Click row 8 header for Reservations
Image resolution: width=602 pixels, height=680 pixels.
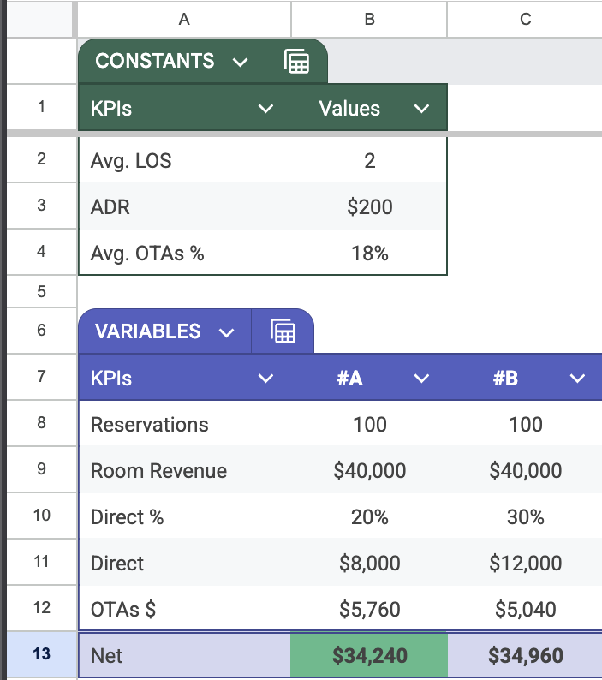pos(40,424)
